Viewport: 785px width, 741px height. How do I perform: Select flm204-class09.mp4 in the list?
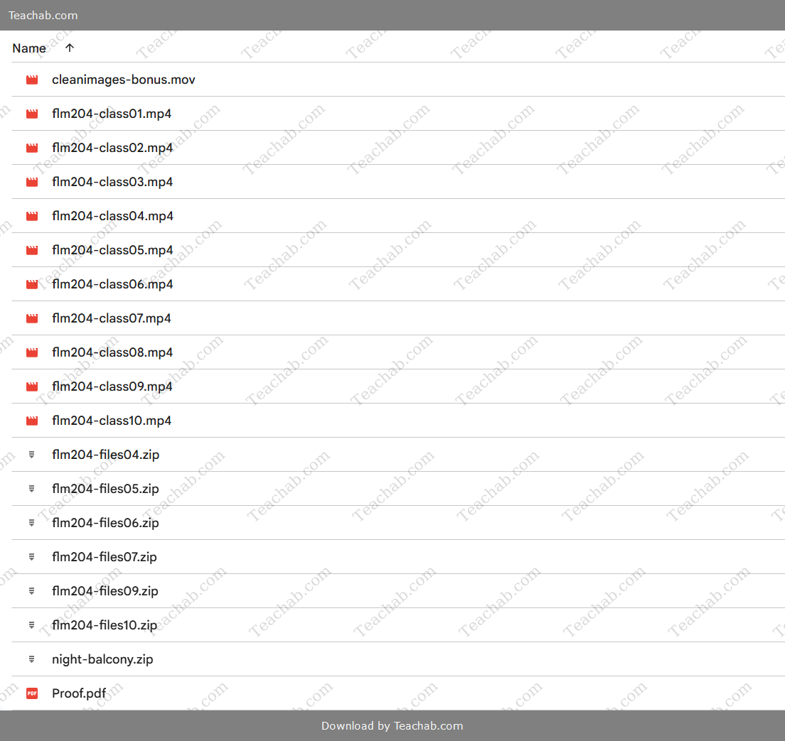coord(112,386)
